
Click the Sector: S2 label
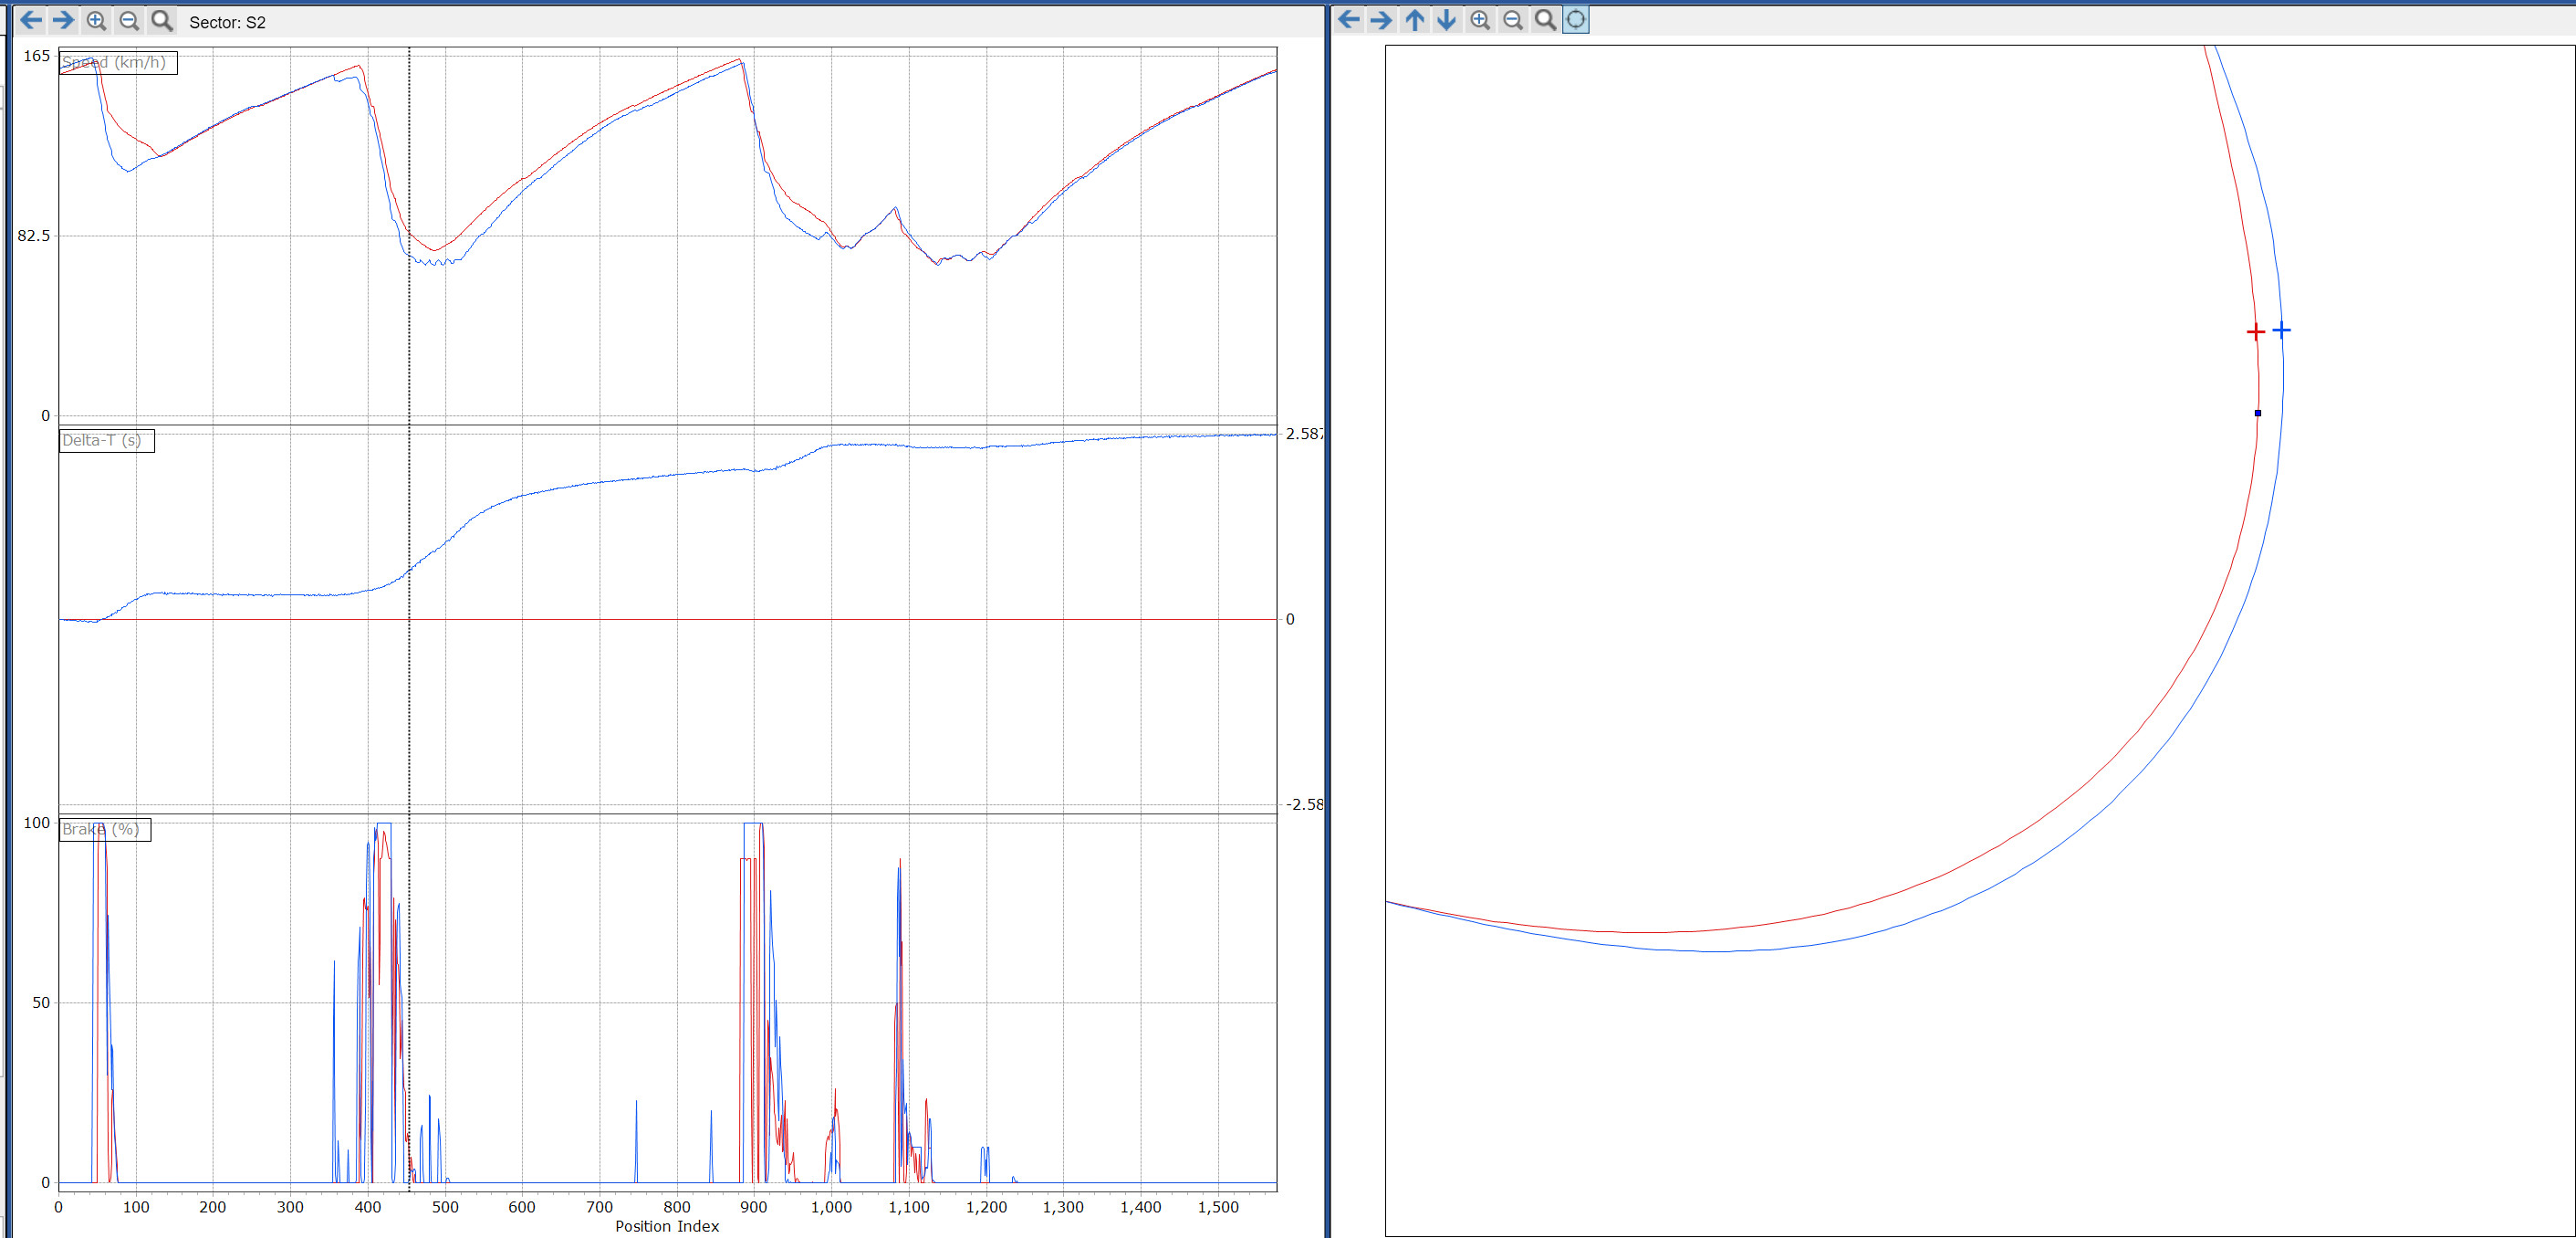click(x=227, y=22)
